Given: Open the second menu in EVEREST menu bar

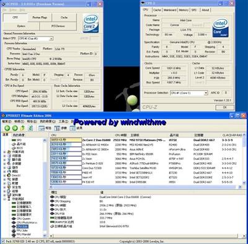Looking at the screenshot, I should coord(19,121).
